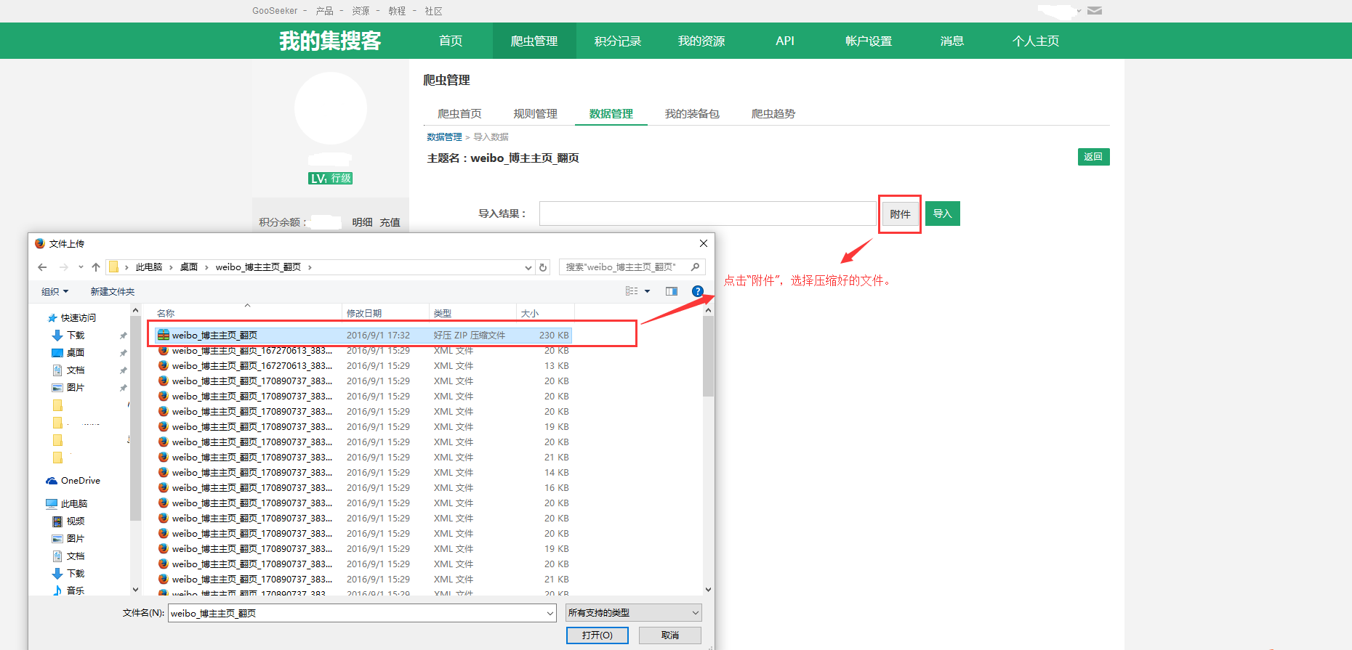Open the 所有支持的类型 file type dropdown

[634, 613]
